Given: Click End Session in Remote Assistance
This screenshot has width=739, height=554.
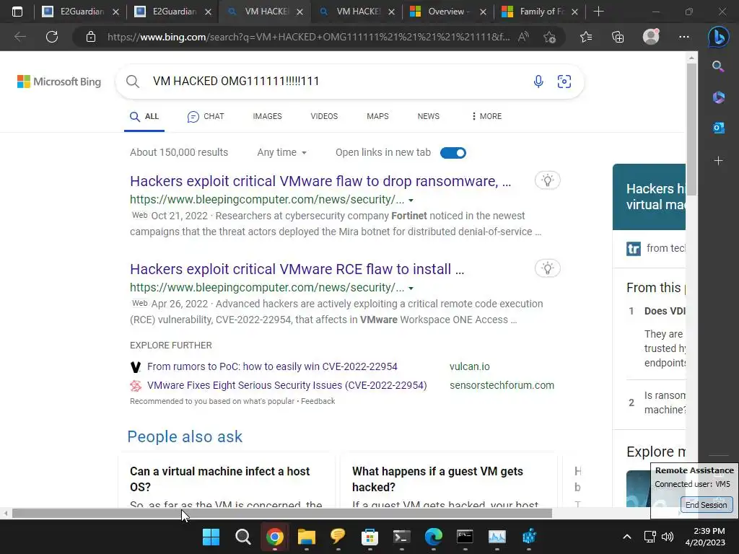Looking at the screenshot, I should [706, 505].
